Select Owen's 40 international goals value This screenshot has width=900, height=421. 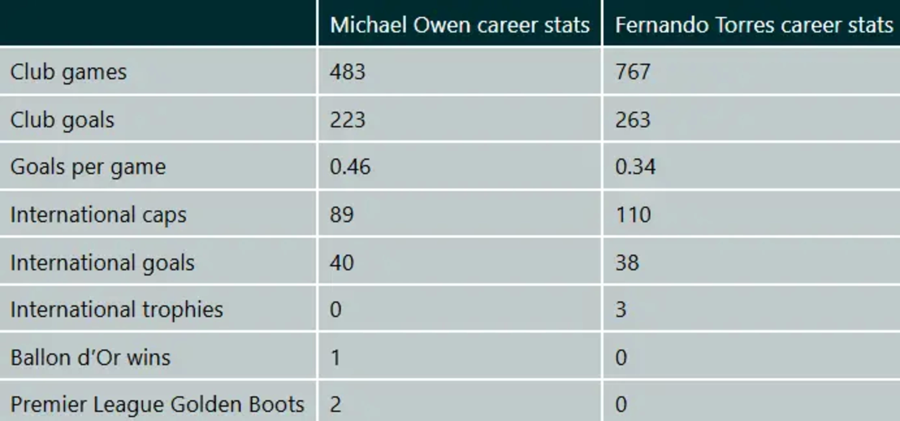coord(342,262)
